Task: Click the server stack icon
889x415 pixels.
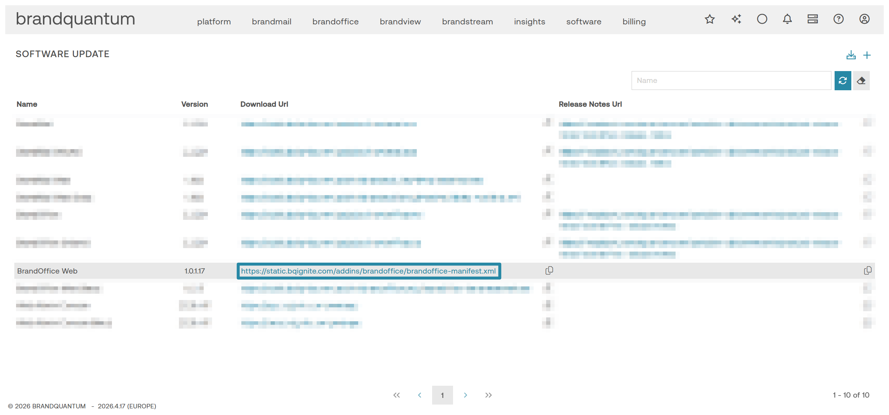Action: tap(813, 19)
